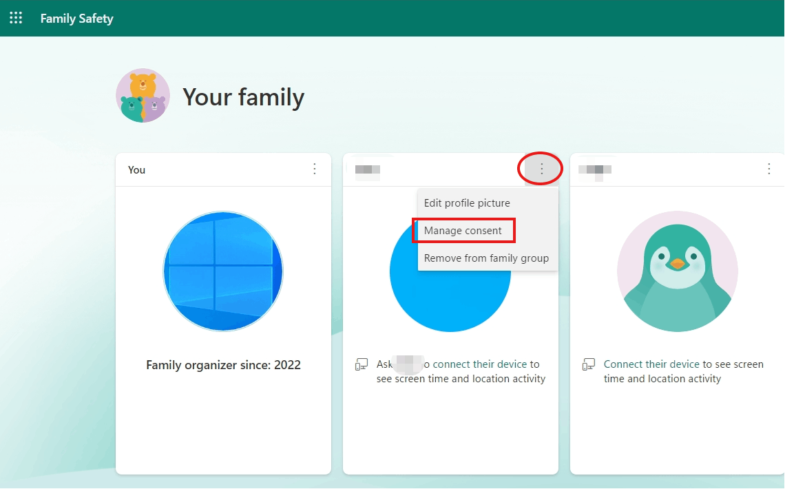Open the three-dot menu on the You card

[315, 169]
